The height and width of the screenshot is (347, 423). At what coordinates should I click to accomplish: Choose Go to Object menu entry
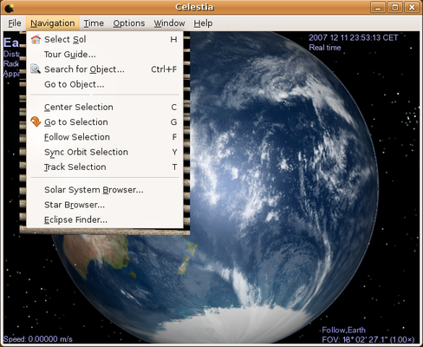point(104,84)
